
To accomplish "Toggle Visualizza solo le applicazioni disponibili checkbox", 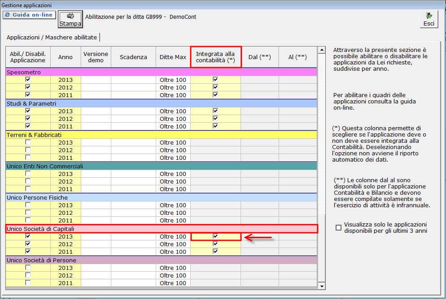I will [x=339, y=227].
